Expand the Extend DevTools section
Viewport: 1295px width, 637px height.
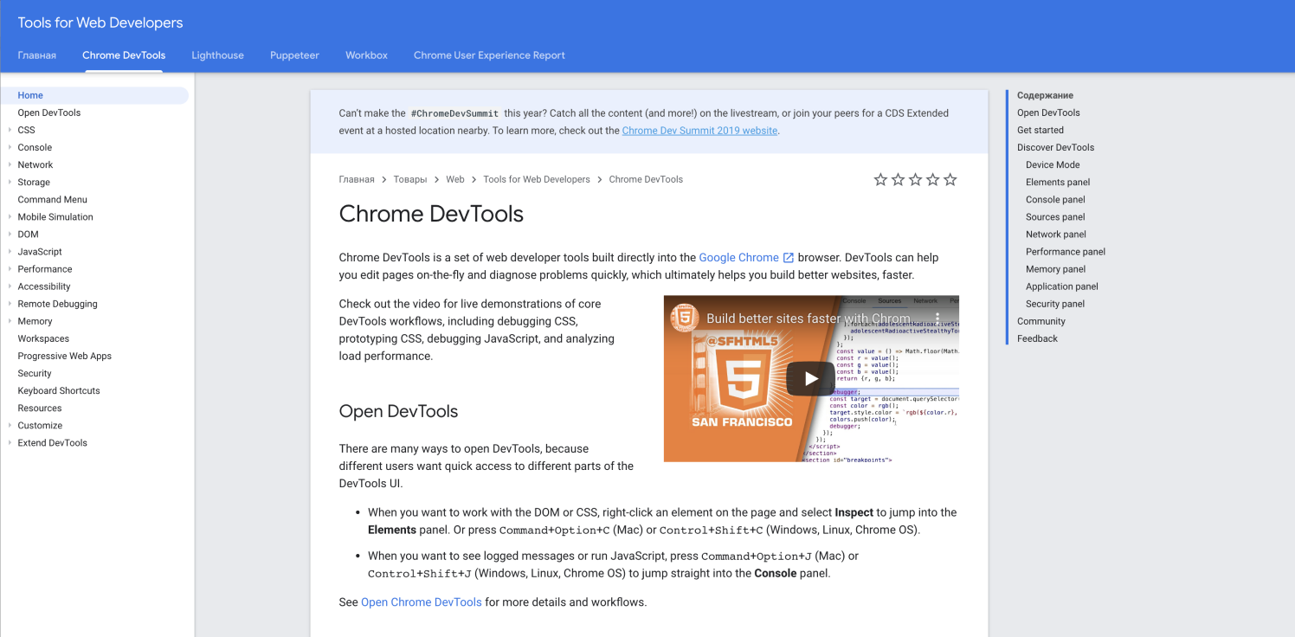[x=10, y=442]
